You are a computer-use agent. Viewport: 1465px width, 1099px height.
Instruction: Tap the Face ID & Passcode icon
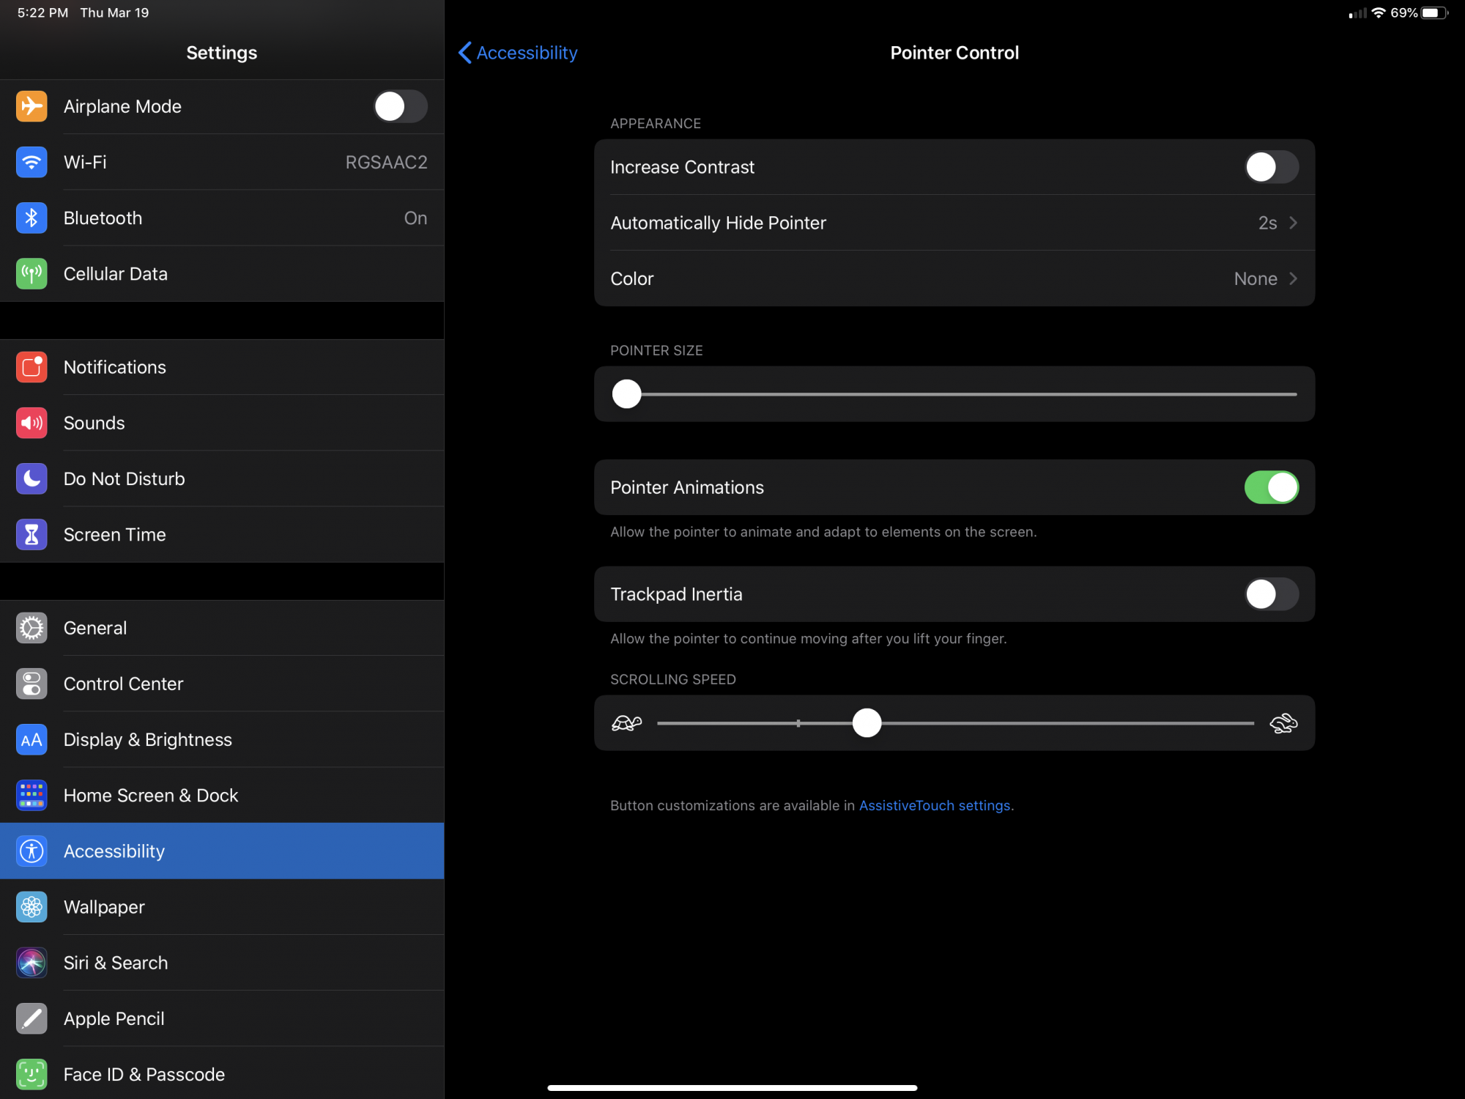[x=31, y=1074]
